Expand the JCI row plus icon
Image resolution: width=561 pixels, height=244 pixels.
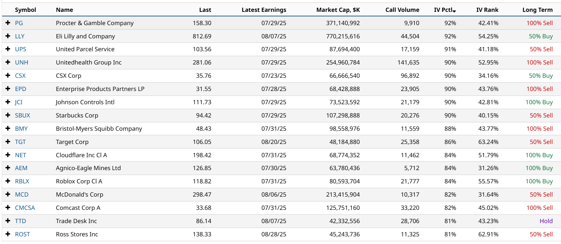(x=8, y=102)
